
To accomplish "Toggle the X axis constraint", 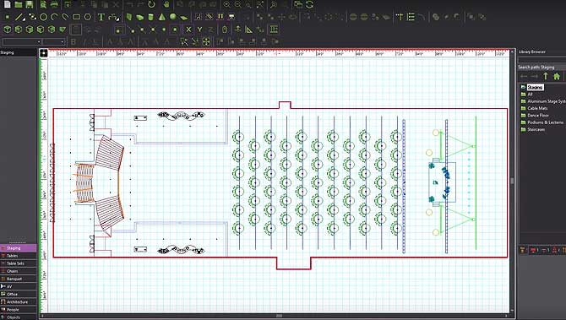I will [x=188, y=30].
